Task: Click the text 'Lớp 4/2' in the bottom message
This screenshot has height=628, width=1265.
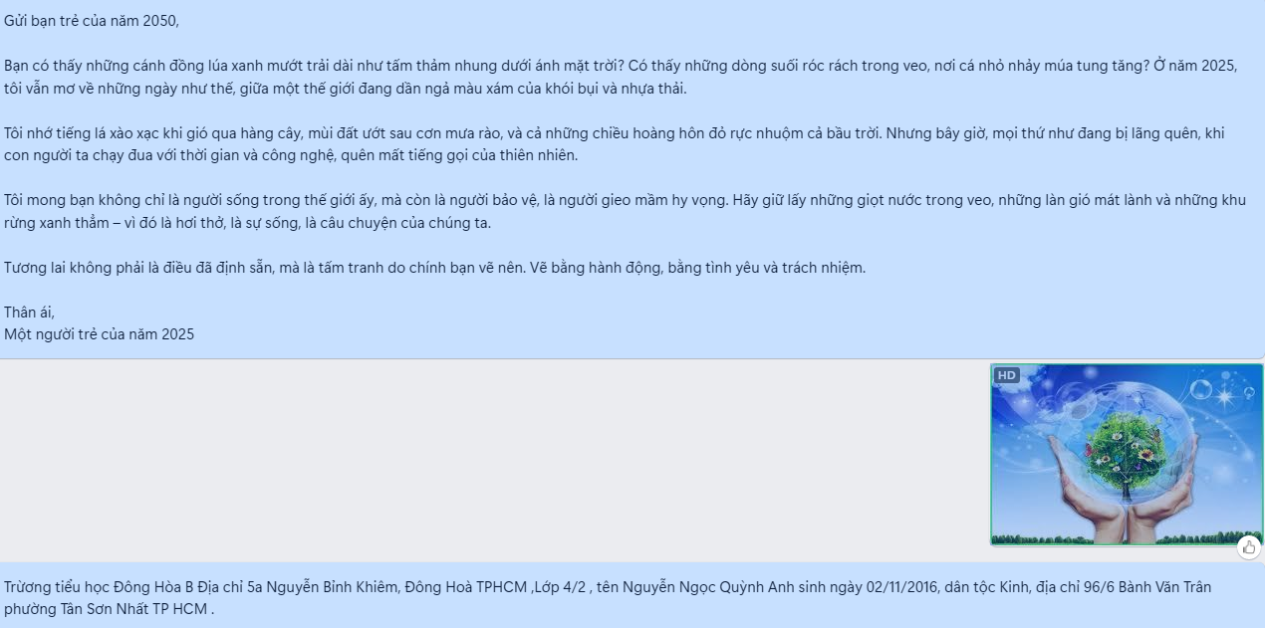Action: 561,587
